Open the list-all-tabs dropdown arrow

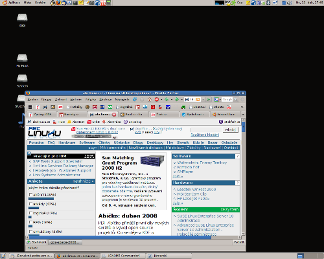(x=243, y=114)
